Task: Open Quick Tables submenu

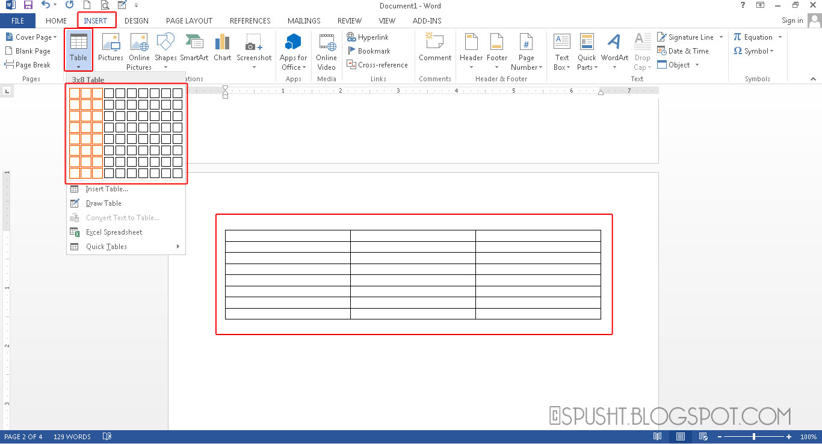Action: point(107,246)
